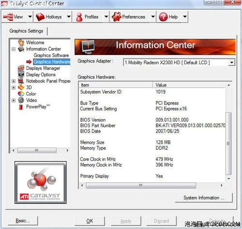
Task: Expand the Notebook Panel Properties node
Action: pos(14,81)
